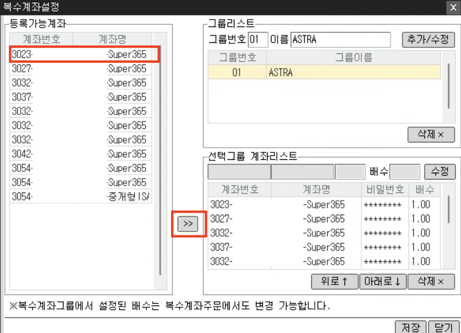Remove account using 삭제 × in 선택그룹 계좌리스트
This screenshot has width=461, height=333.
(x=431, y=282)
